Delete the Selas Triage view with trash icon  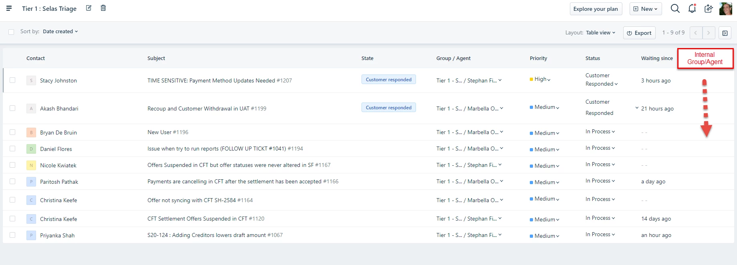[103, 8]
